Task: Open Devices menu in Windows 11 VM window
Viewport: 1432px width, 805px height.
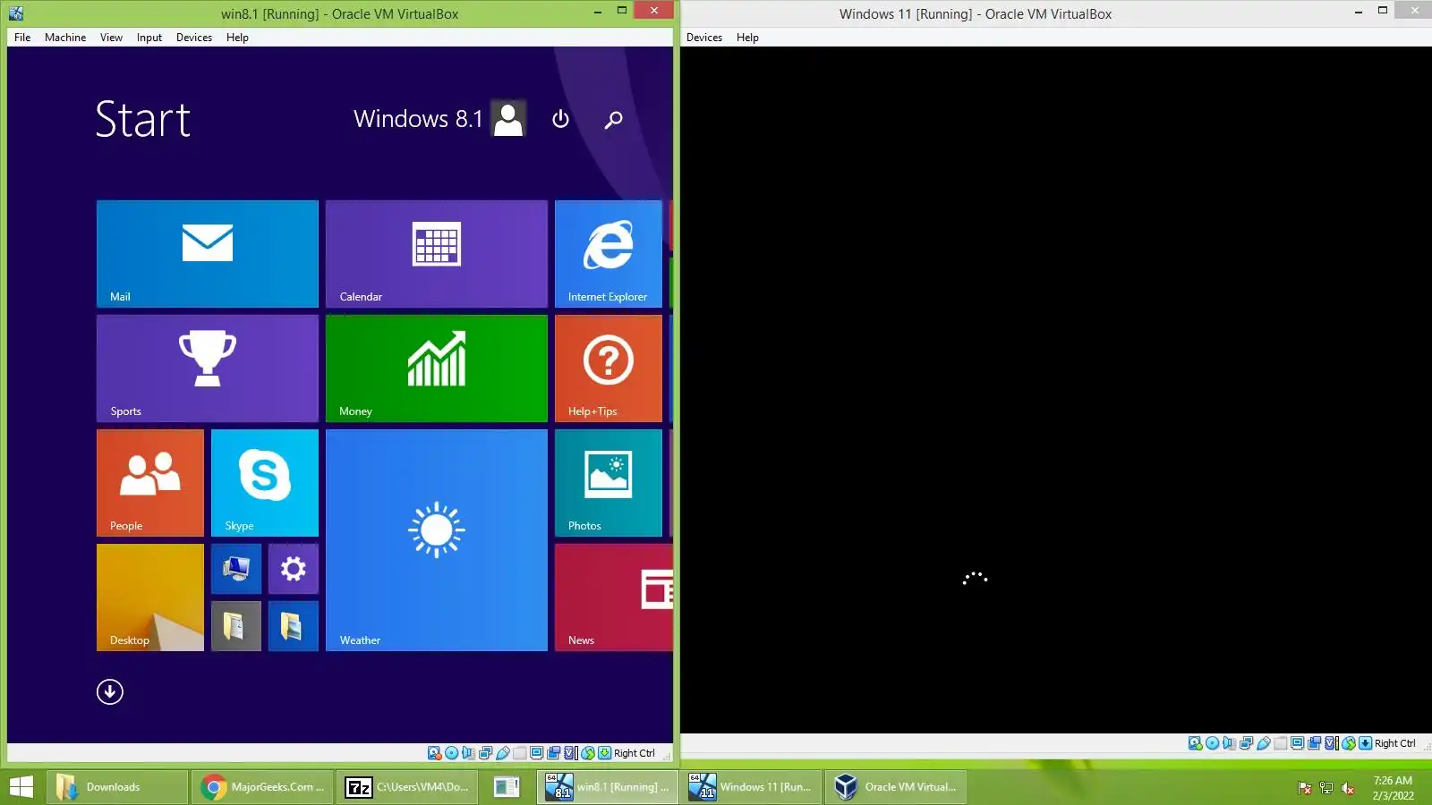Action: pos(704,38)
